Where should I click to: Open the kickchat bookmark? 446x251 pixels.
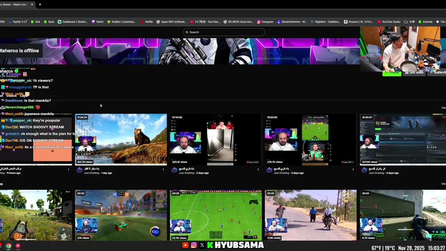425,22
